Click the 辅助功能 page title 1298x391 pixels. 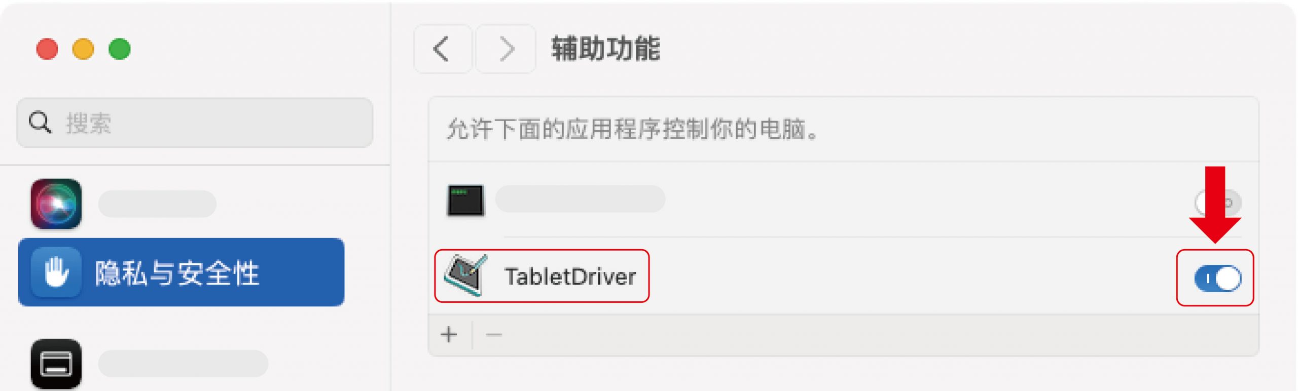point(606,49)
